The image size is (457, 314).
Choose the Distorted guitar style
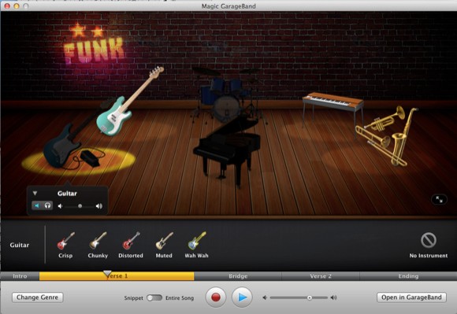pos(131,245)
